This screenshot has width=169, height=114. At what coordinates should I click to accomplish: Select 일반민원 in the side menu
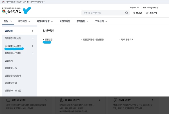click(x=19, y=31)
